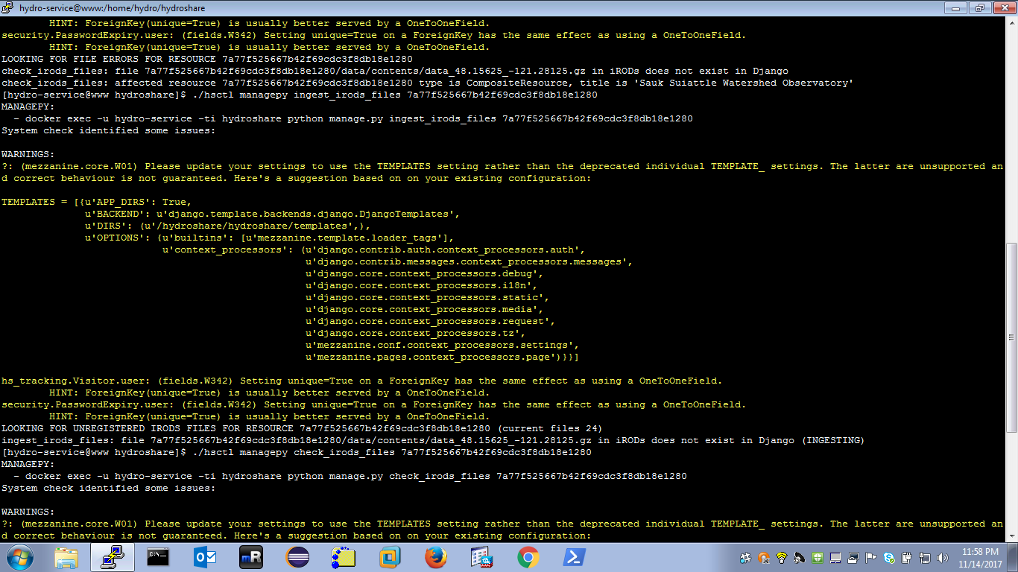Open Skype from the system tray
The width and height of the screenshot is (1018, 572).
(x=888, y=559)
